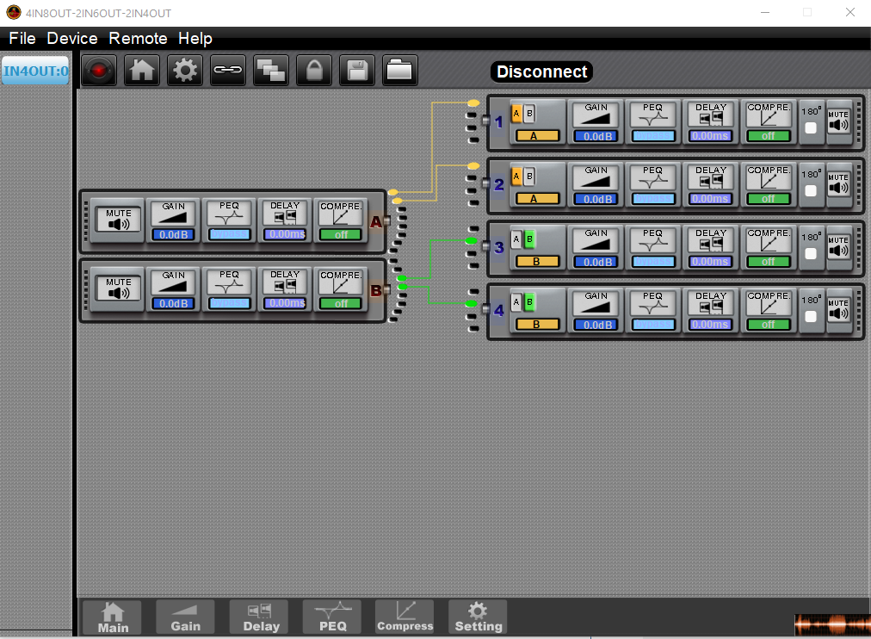Mute input channel A
This screenshot has height=639, width=871.
coord(118,220)
